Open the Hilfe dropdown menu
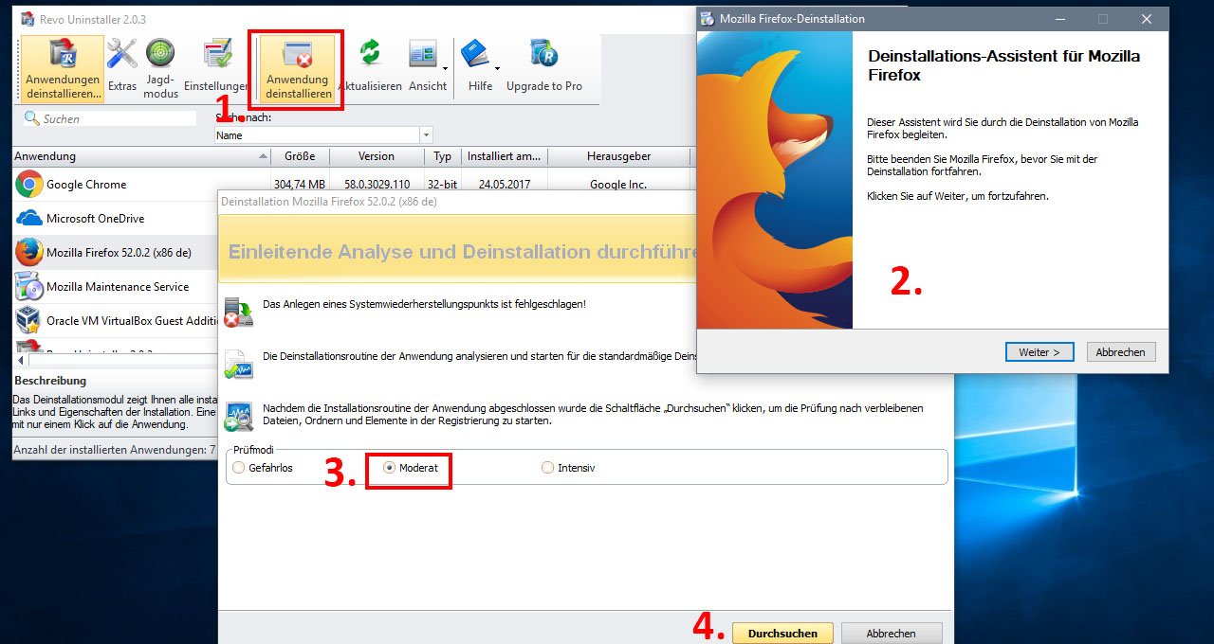Viewport: 1214px width, 644px height. click(497, 68)
